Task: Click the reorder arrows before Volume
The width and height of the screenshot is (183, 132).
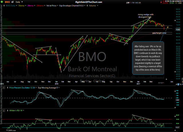Action: tap(87, 6)
